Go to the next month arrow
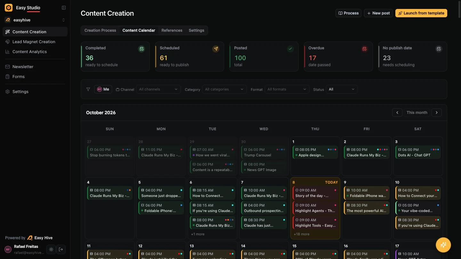This screenshot has height=259, width=461. pos(437,113)
